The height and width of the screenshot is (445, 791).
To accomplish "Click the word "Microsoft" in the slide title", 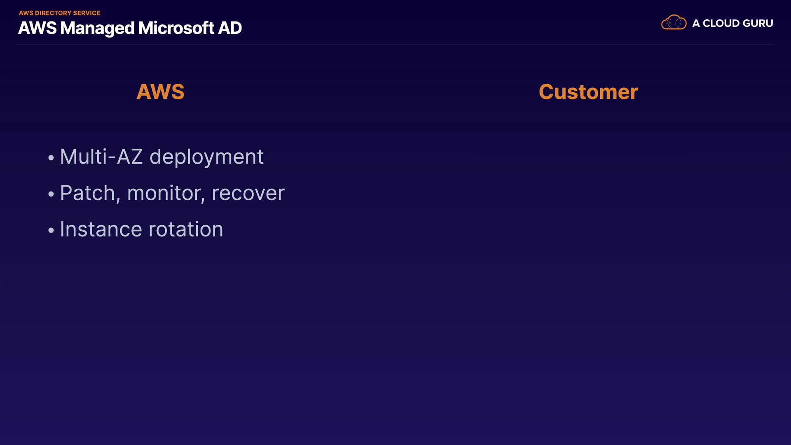I will (x=176, y=28).
